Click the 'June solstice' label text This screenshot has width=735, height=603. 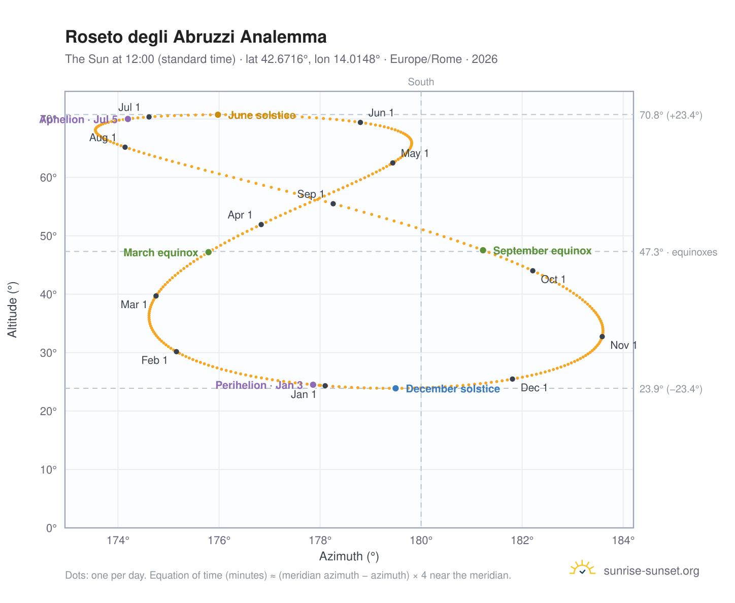tap(262, 115)
